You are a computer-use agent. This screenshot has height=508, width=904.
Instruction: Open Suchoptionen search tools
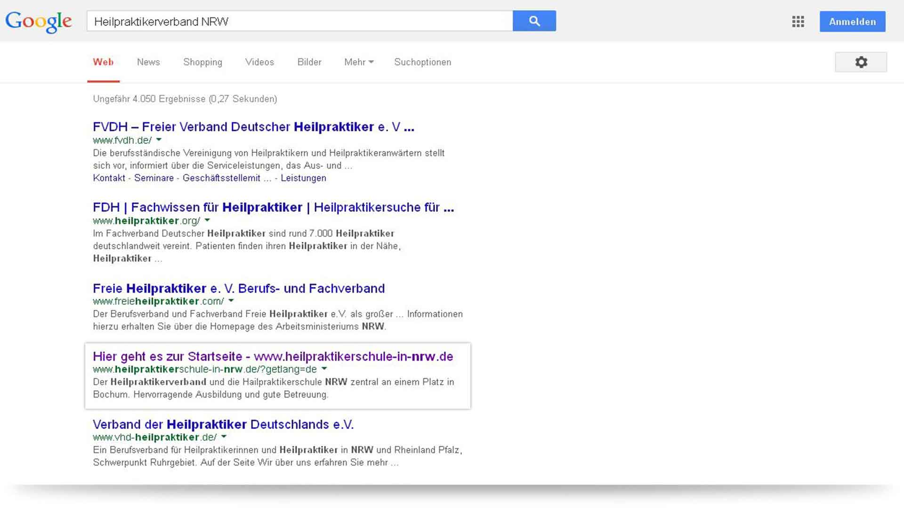422,62
